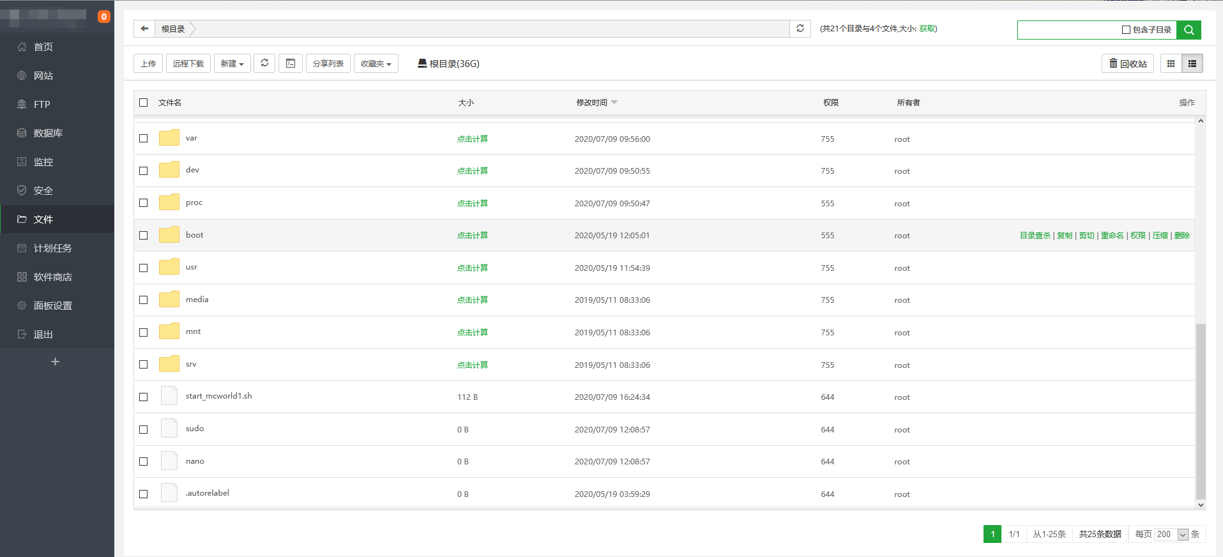The image size is (1223, 557).
Task: Click 点击计算 for the var folder
Action: click(473, 139)
